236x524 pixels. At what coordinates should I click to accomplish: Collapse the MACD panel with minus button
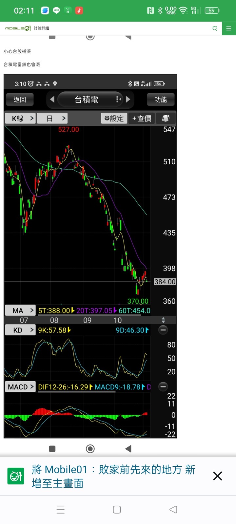tap(163, 386)
